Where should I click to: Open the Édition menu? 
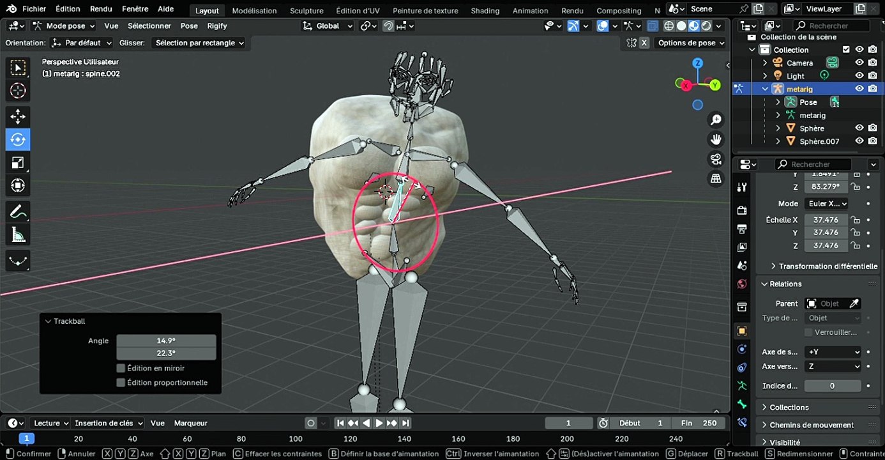pos(68,9)
